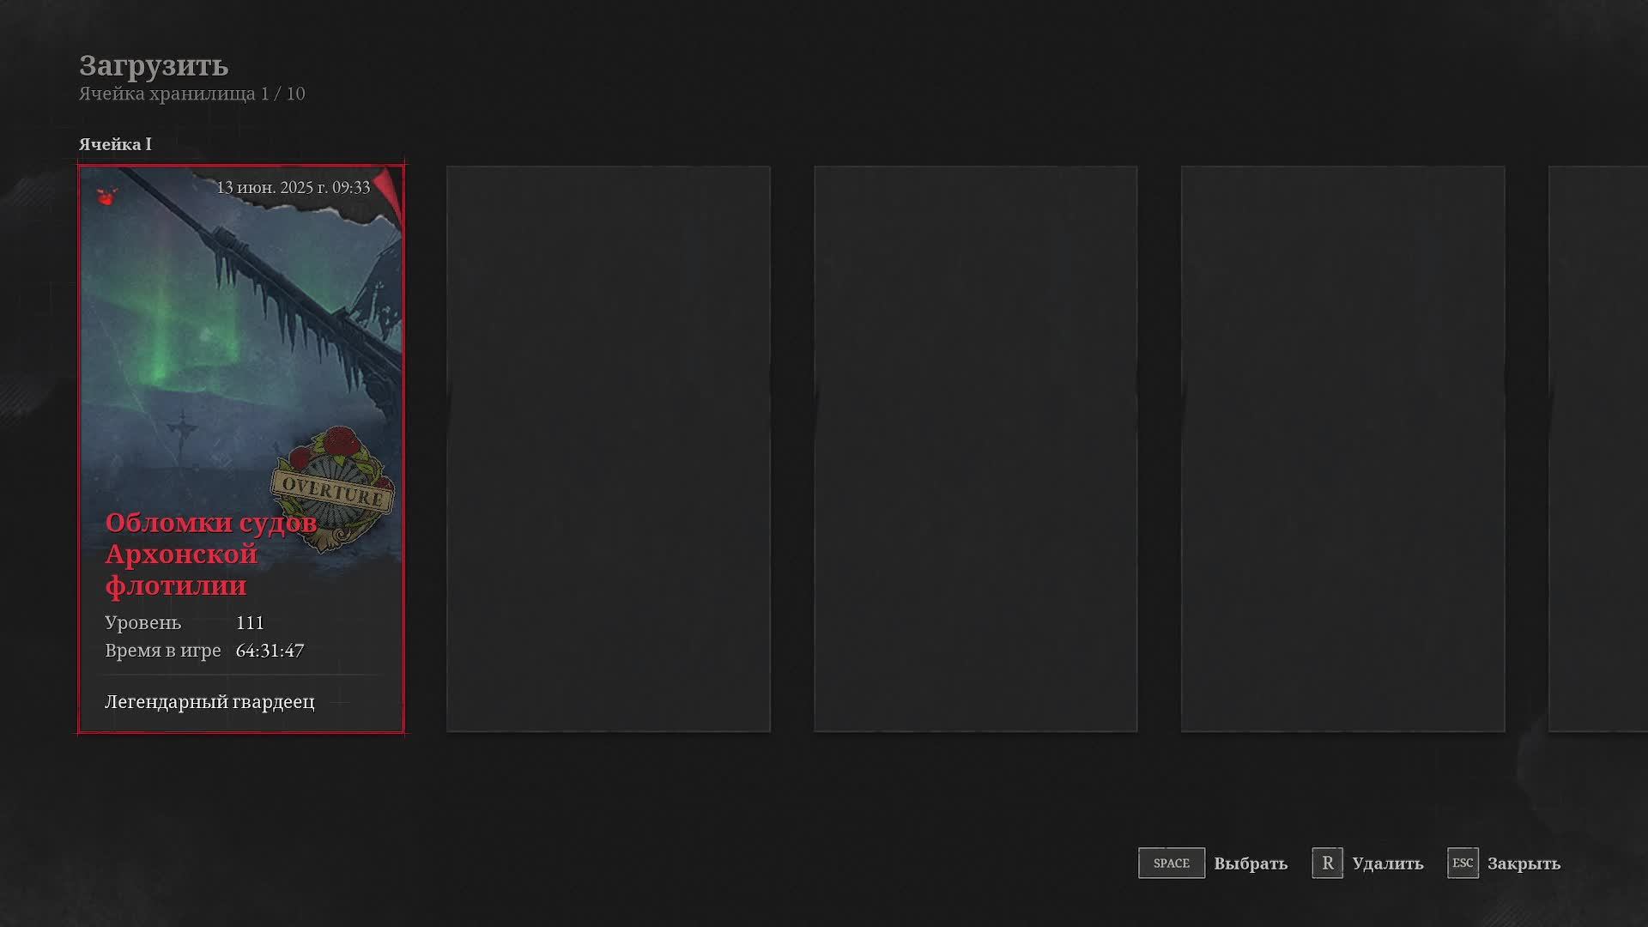Delete save via Удалить label

point(1387,863)
